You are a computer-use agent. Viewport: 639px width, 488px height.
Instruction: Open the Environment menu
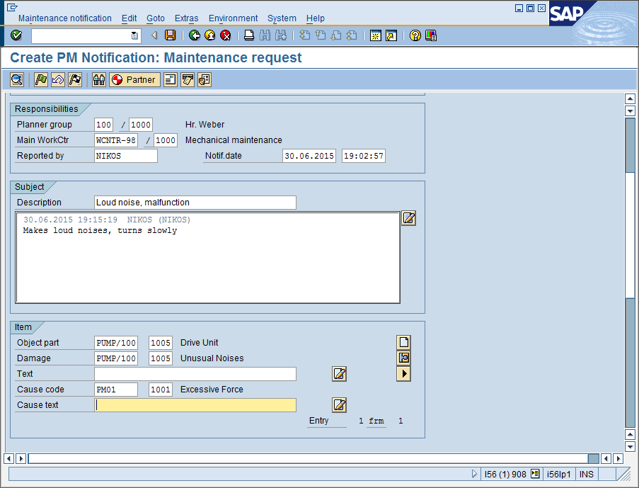click(x=233, y=18)
